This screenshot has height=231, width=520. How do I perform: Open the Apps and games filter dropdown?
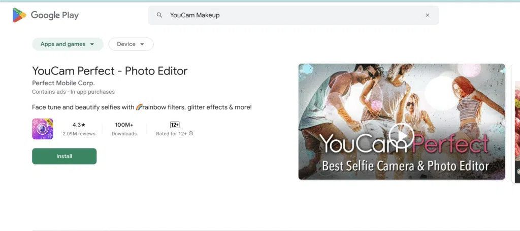68,44
